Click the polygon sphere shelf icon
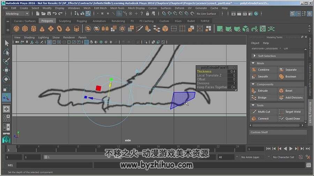 coord(16,29)
